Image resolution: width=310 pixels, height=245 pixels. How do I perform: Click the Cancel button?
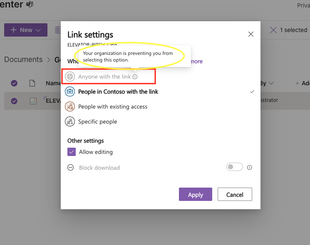235,194
